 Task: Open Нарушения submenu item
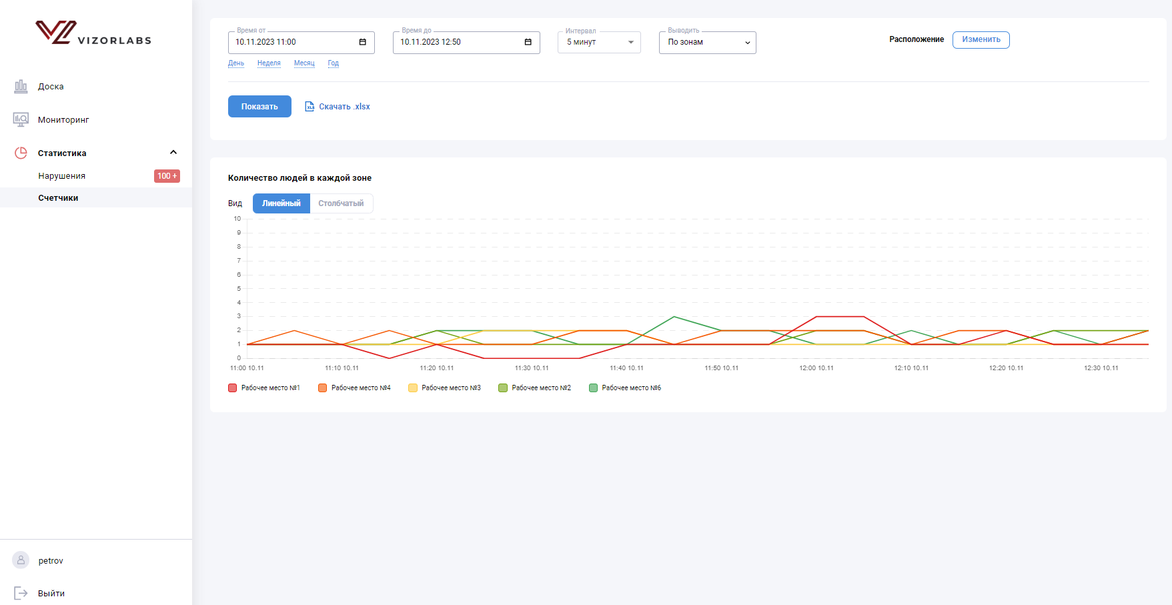pos(62,176)
